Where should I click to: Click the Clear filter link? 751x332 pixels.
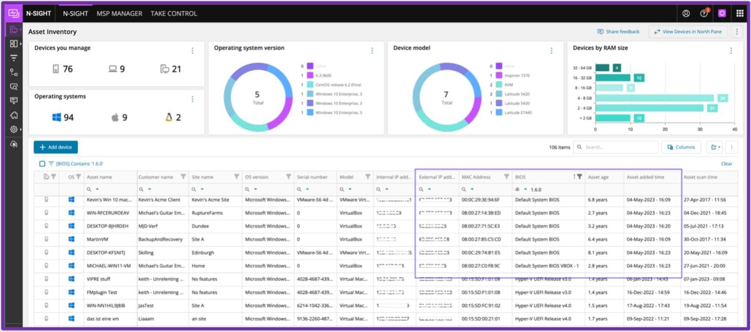pyautogui.click(x=726, y=164)
